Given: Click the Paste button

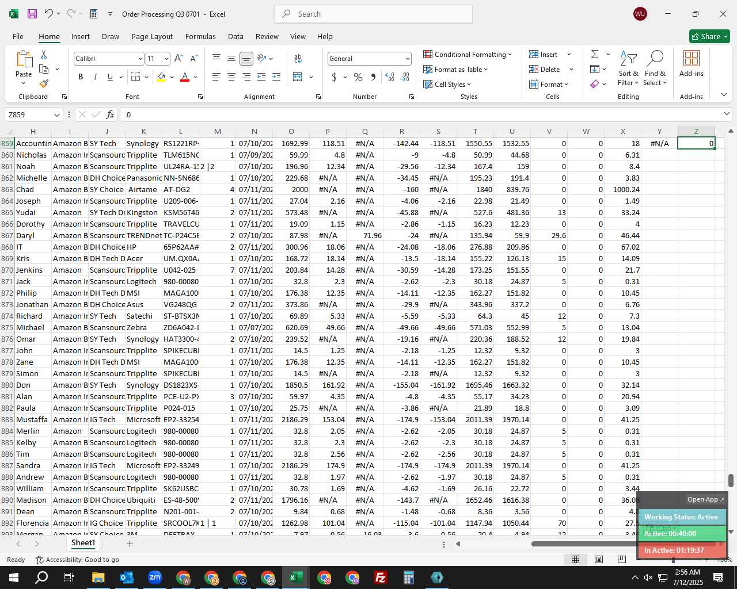Looking at the screenshot, I should [24, 68].
